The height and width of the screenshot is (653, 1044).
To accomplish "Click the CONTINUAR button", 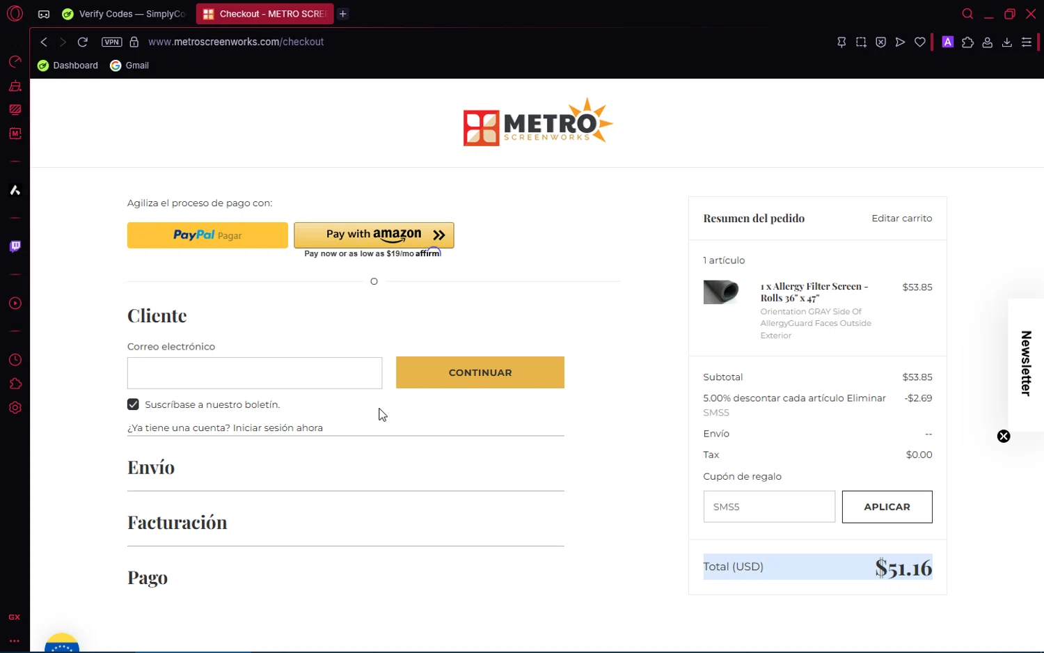I will pos(480,372).
